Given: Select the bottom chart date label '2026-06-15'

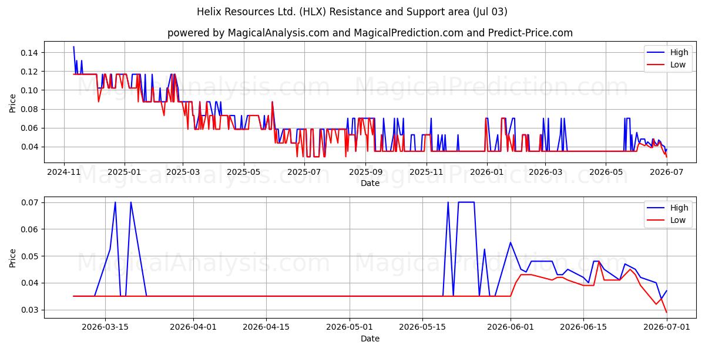Looking at the screenshot, I should tap(583, 327).
